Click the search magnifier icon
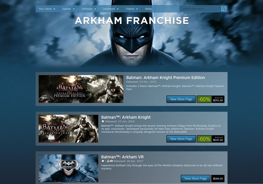The height and width of the screenshot is (184, 263). point(224,9)
